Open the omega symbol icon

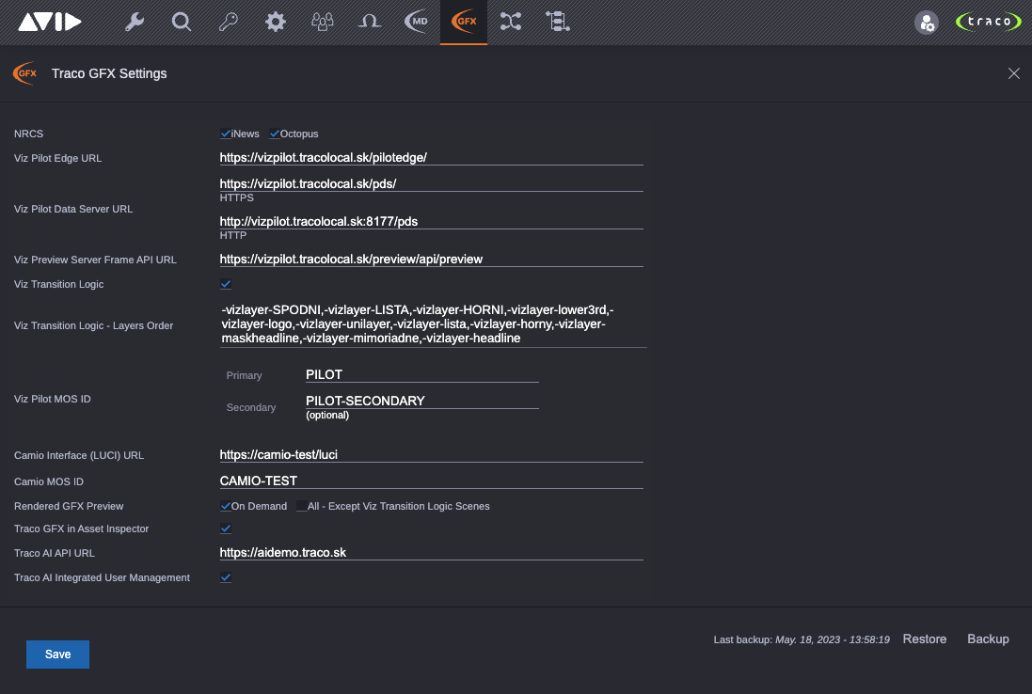[x=369, y=22]
